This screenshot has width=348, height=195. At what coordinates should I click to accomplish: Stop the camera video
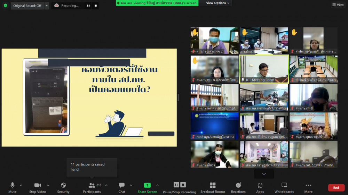(x=38, y=187)
